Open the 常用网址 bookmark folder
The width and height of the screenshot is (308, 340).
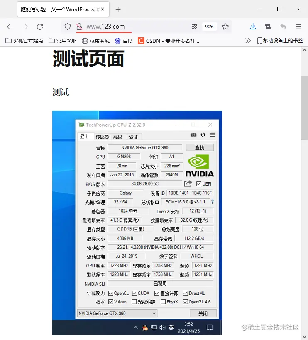62,41
